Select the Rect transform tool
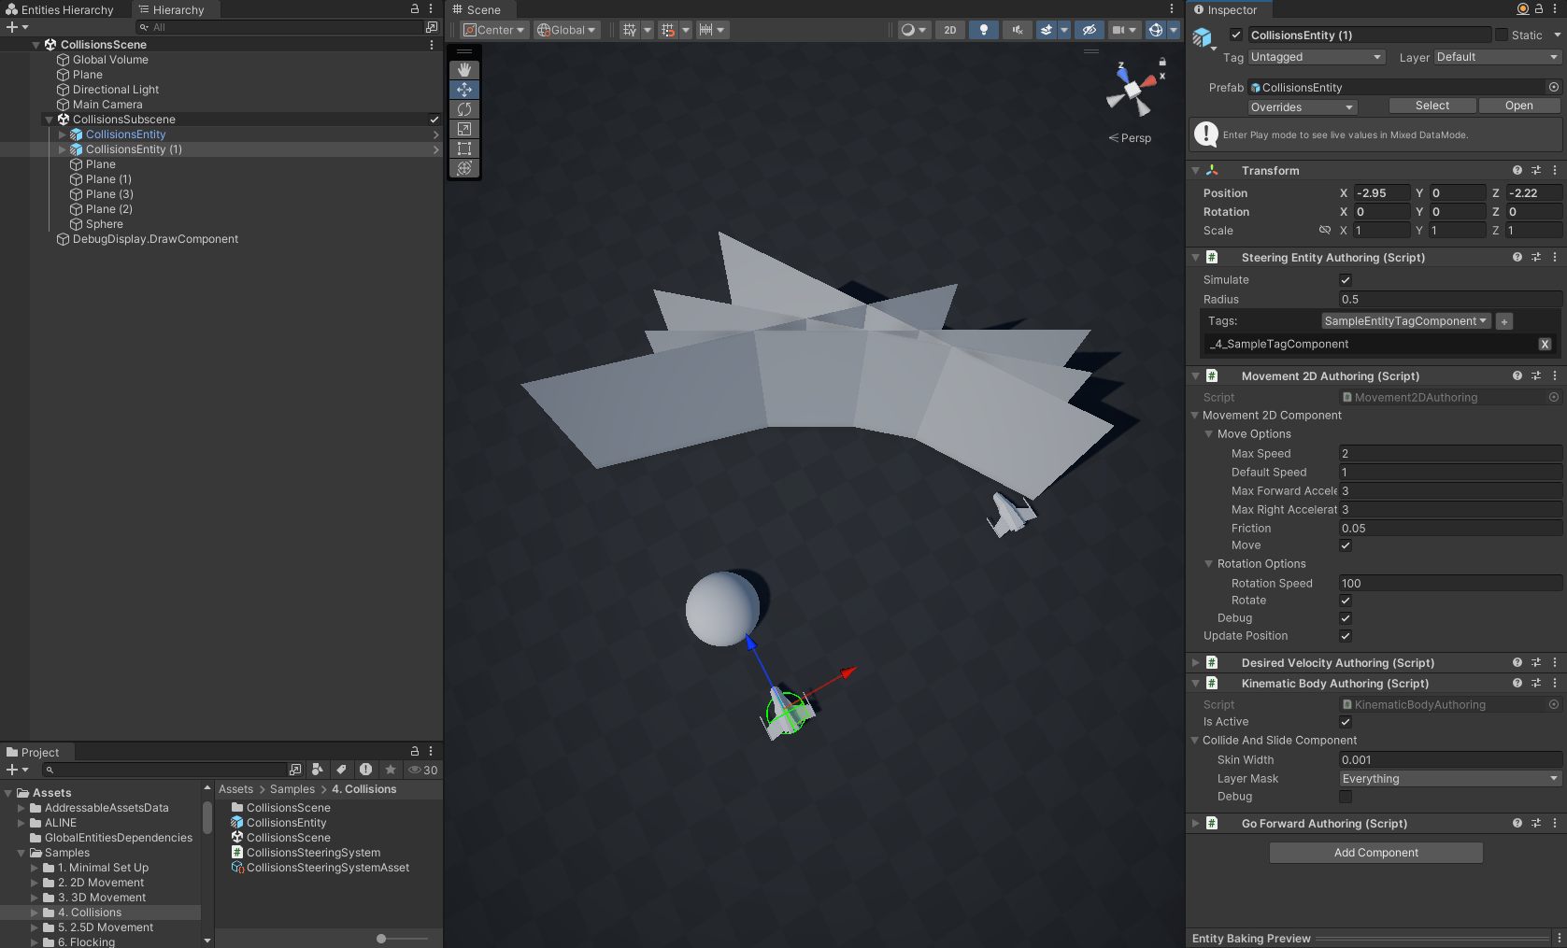Viewport: 1567px width, 948px height. 464,149
